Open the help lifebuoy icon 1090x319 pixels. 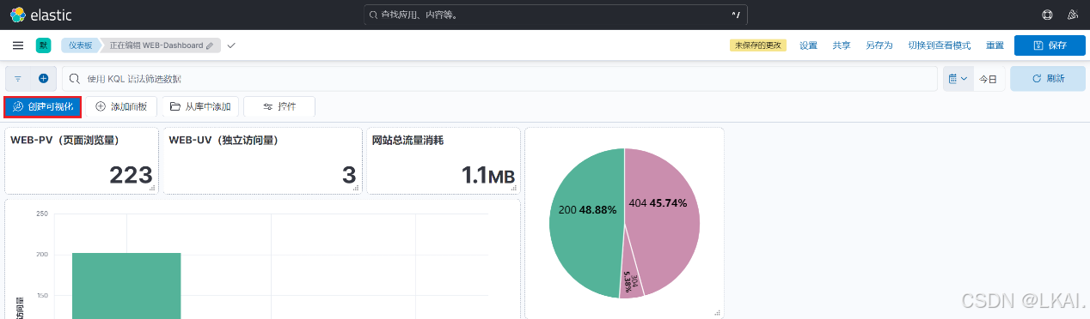pyautogui.click(x=1047, y=15)
